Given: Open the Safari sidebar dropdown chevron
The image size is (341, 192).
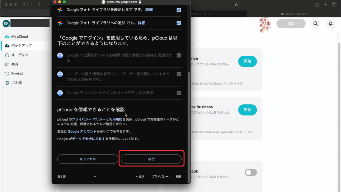Looking at the screenshot, I should click(32, 4).
